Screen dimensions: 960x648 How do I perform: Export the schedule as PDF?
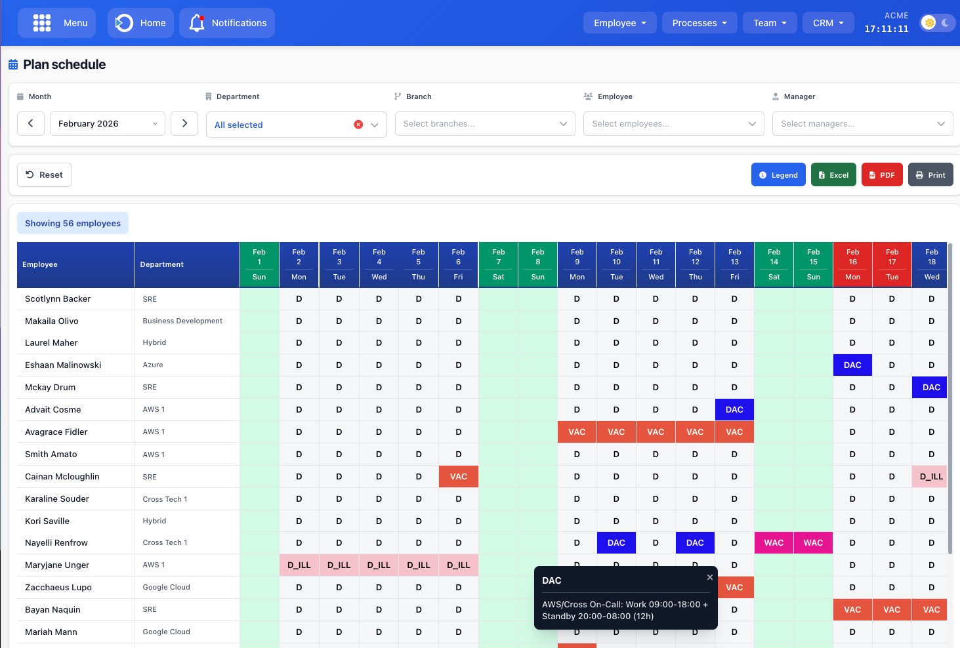tap(882, 174)
